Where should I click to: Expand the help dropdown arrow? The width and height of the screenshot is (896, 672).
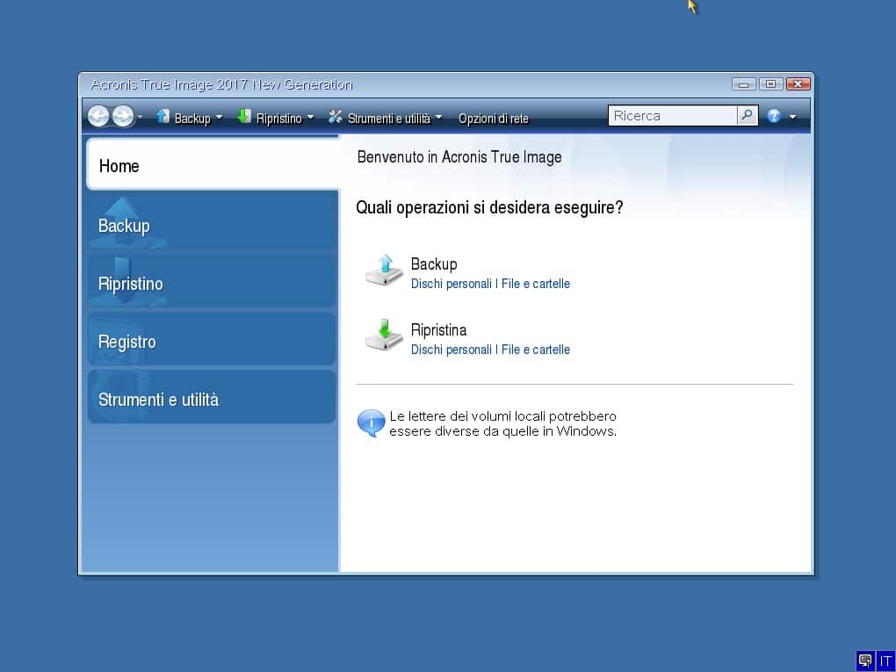[x=792, y=117]
